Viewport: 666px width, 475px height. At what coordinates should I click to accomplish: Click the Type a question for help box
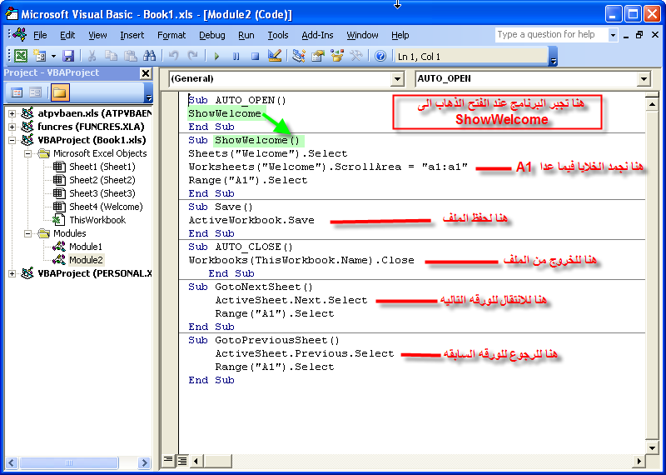[x=551, y=35]
